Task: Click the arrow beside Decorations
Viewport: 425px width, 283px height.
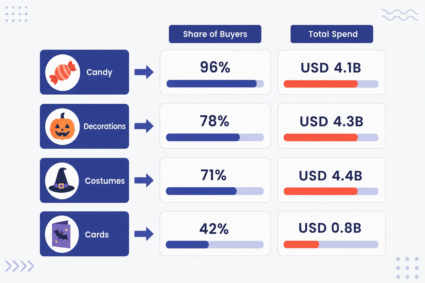Action: coord(144,126)
